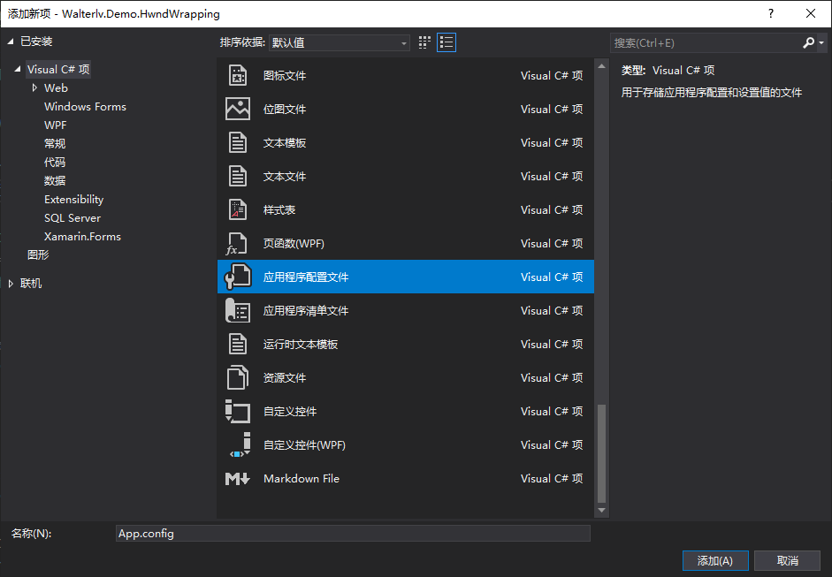
Task: Open the 排序依据 默认值 dropdown
Action: 339,42
